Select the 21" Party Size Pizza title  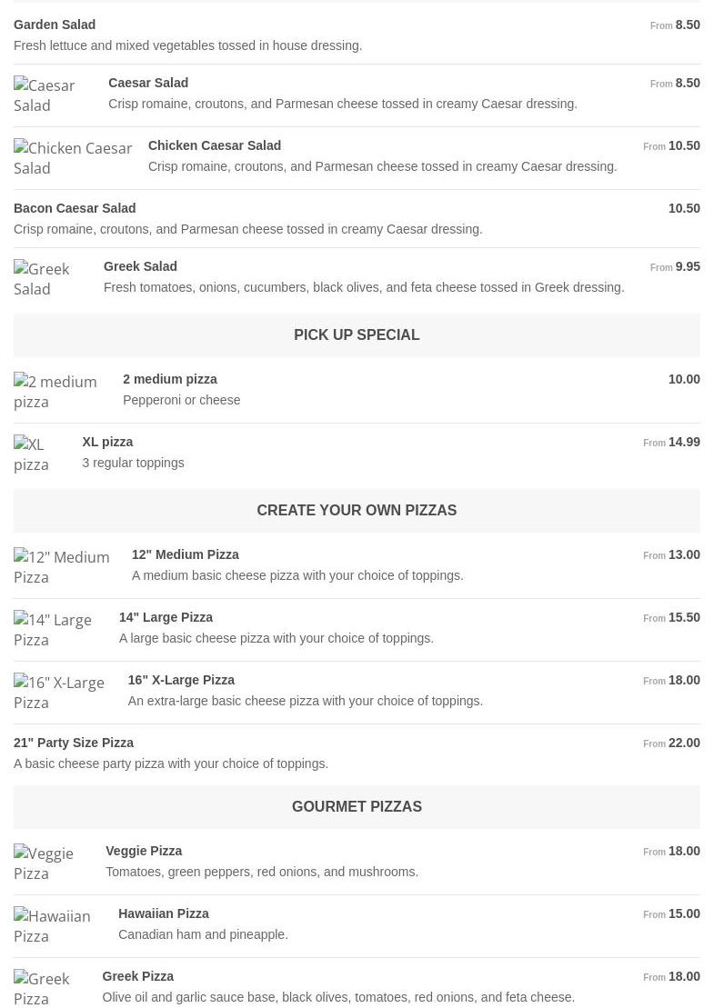(74, 743)
